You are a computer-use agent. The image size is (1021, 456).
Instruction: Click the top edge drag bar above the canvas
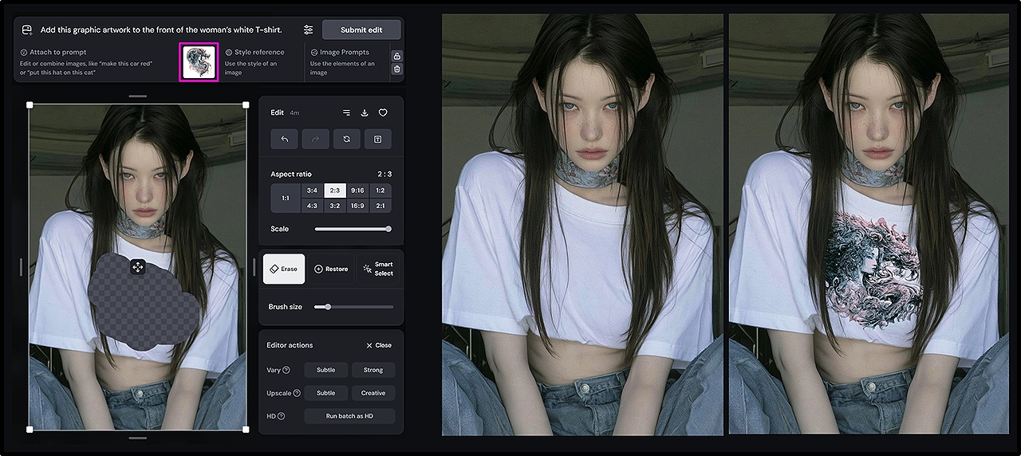click(x=137, y=96)
